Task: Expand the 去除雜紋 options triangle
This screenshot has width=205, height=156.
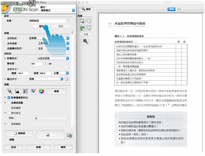Action: click(x=5, y=124)
